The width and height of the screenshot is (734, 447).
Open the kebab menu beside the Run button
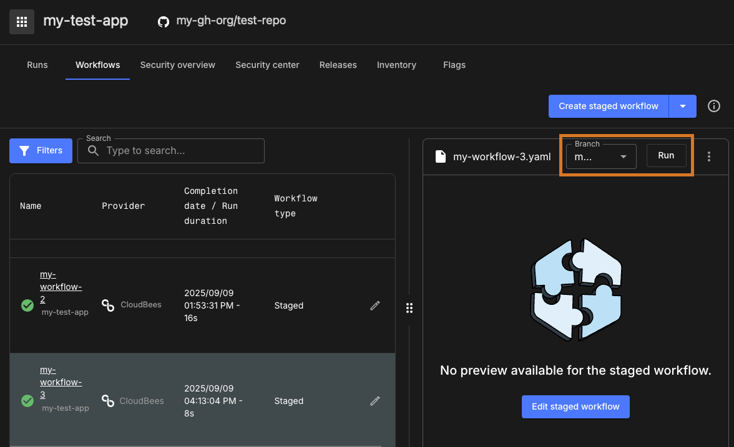pos(709,156)
